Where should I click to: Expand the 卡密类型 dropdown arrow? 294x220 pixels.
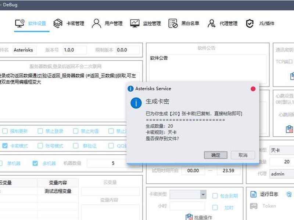pyautogui.click(x=203, y=194)
